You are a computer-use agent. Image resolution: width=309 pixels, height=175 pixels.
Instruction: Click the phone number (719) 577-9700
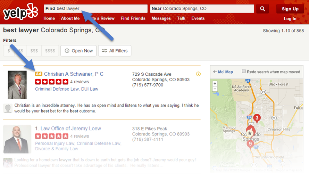(148, 85)
